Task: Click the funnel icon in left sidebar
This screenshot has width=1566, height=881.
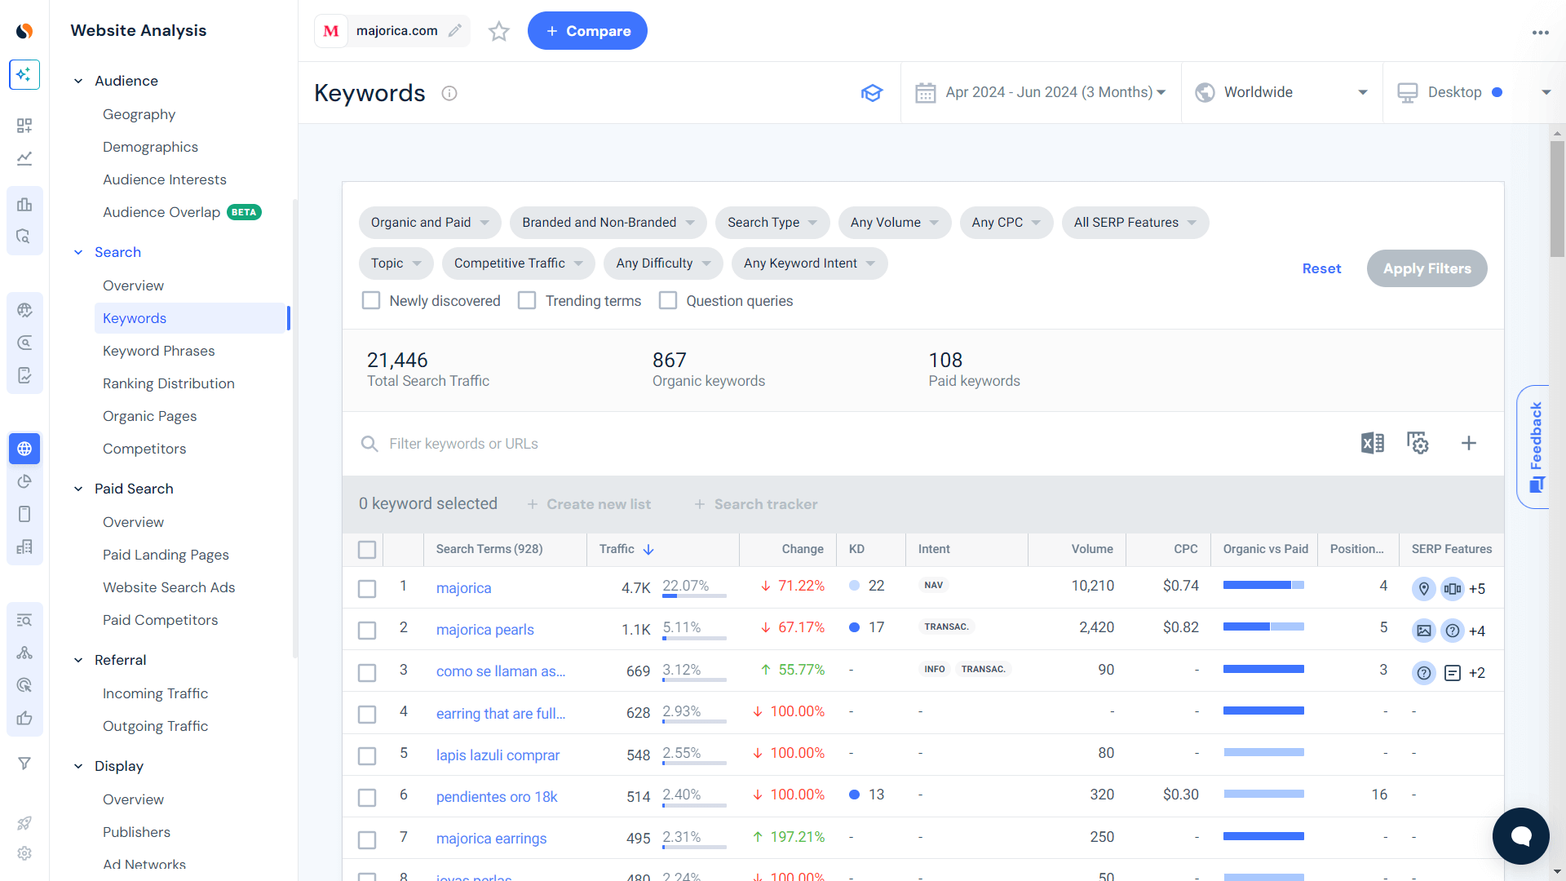Action: 24,764
